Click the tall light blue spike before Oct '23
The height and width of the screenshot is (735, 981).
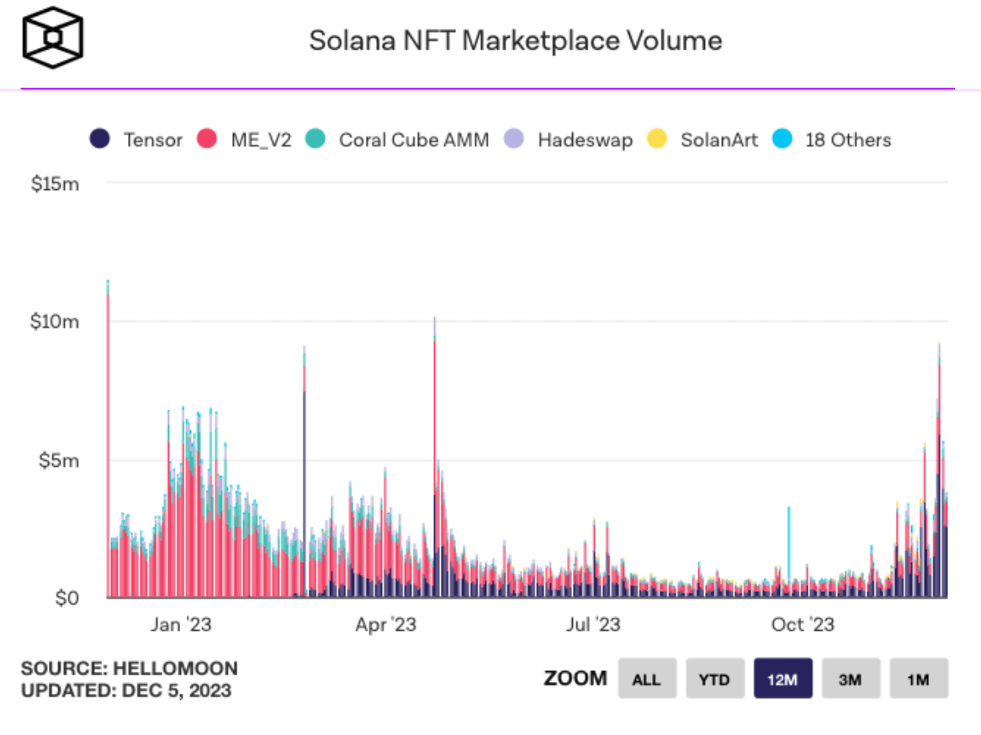coord(788,547)
